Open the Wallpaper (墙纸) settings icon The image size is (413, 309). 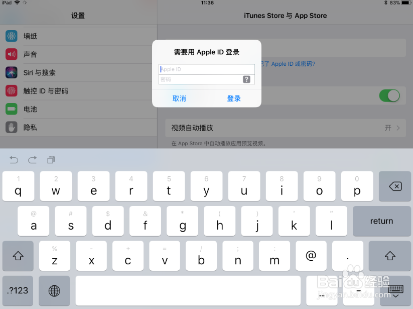click(12, 36)
